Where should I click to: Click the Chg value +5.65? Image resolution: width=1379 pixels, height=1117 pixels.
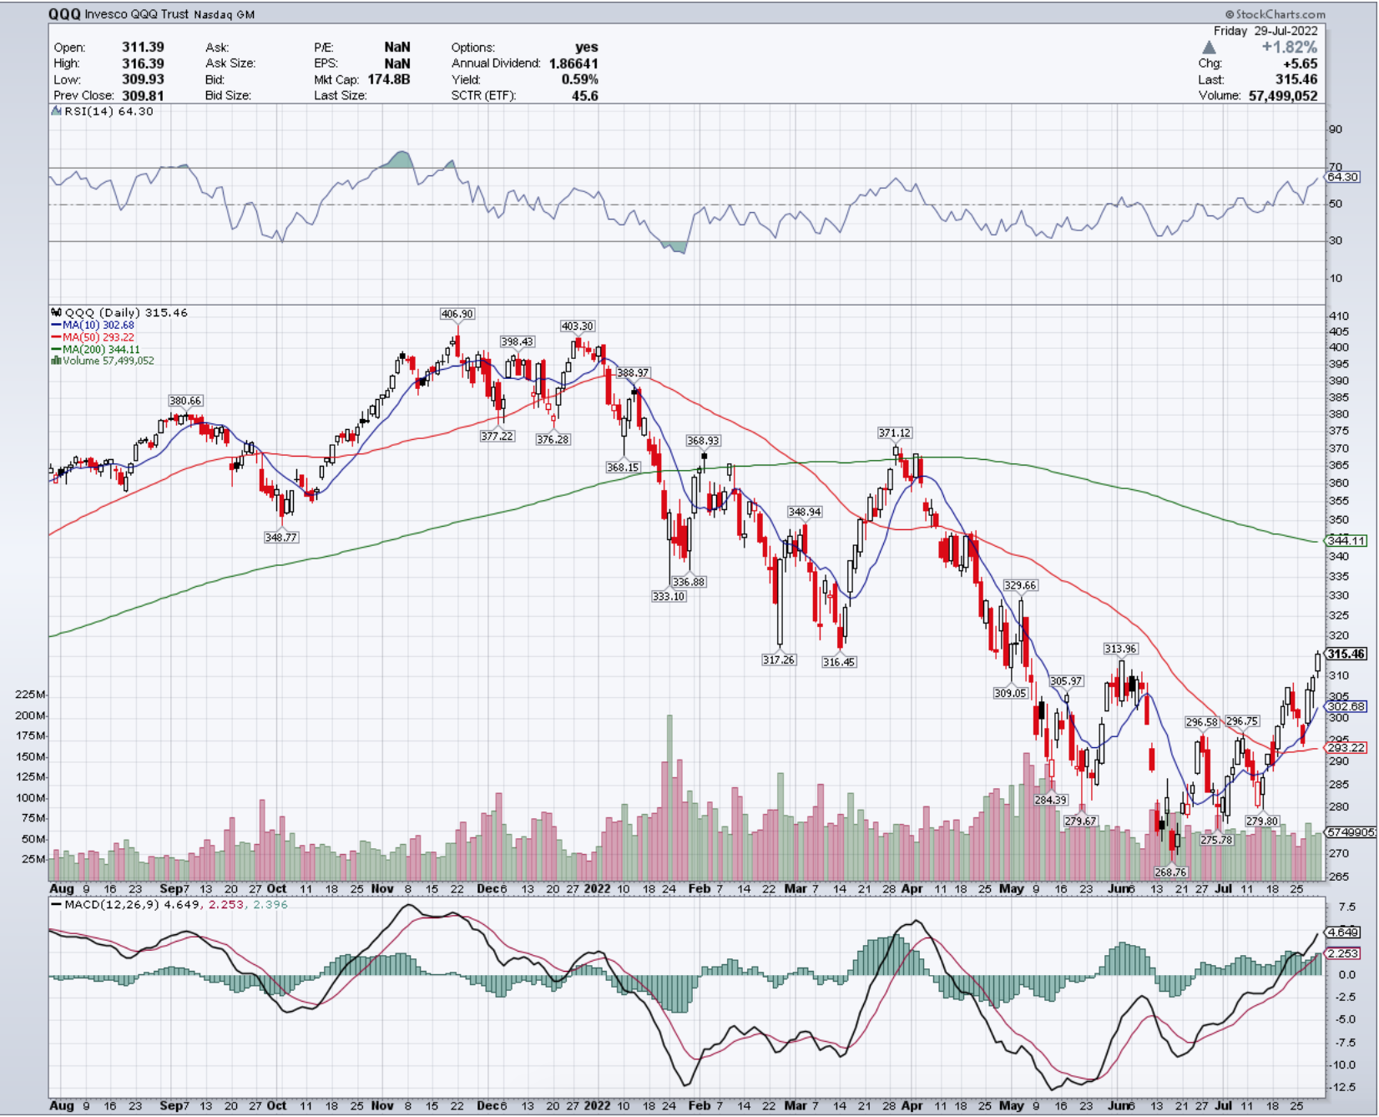click(x=1300, y=63)
